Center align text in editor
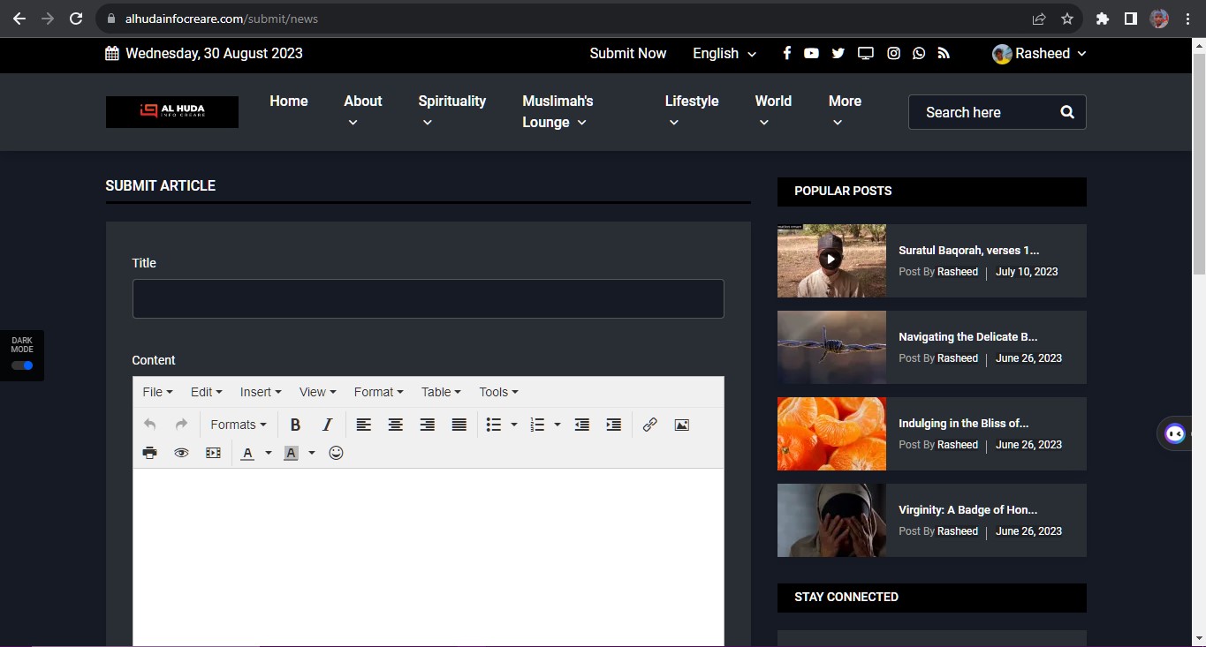This screenshot has height=647, width=1206. click(395, 425)
